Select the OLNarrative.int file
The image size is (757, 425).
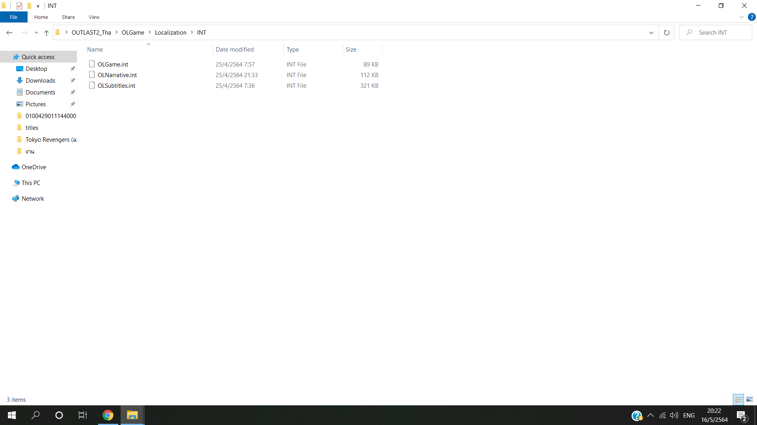117,75
